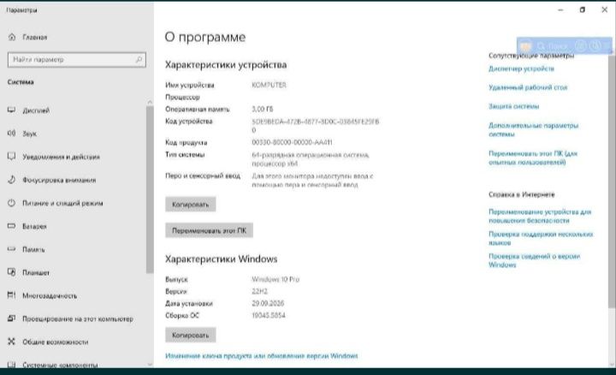
Task: Open Питание и спящий режим icon
Action: pyautogui.click(x=11, y=203)
